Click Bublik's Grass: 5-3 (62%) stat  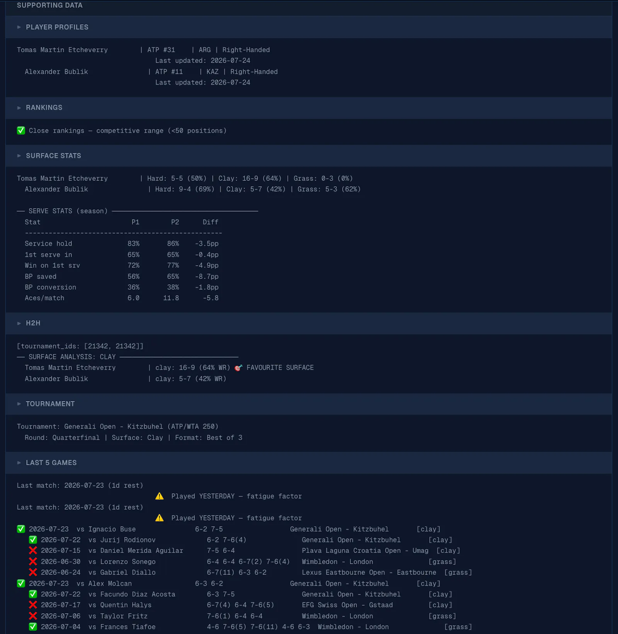(x=329, y=189)
